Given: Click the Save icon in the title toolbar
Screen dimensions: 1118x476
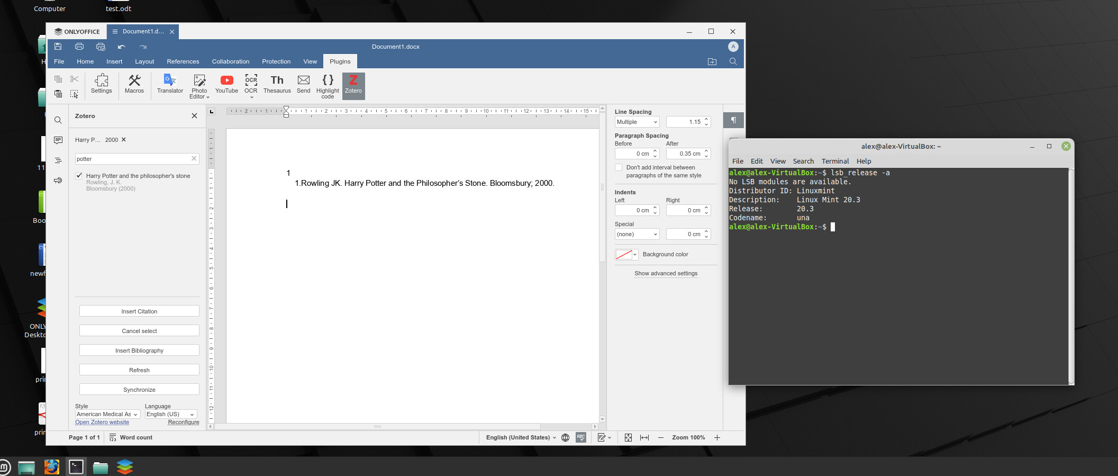Looking at the screenshot, I should point(58,47).
